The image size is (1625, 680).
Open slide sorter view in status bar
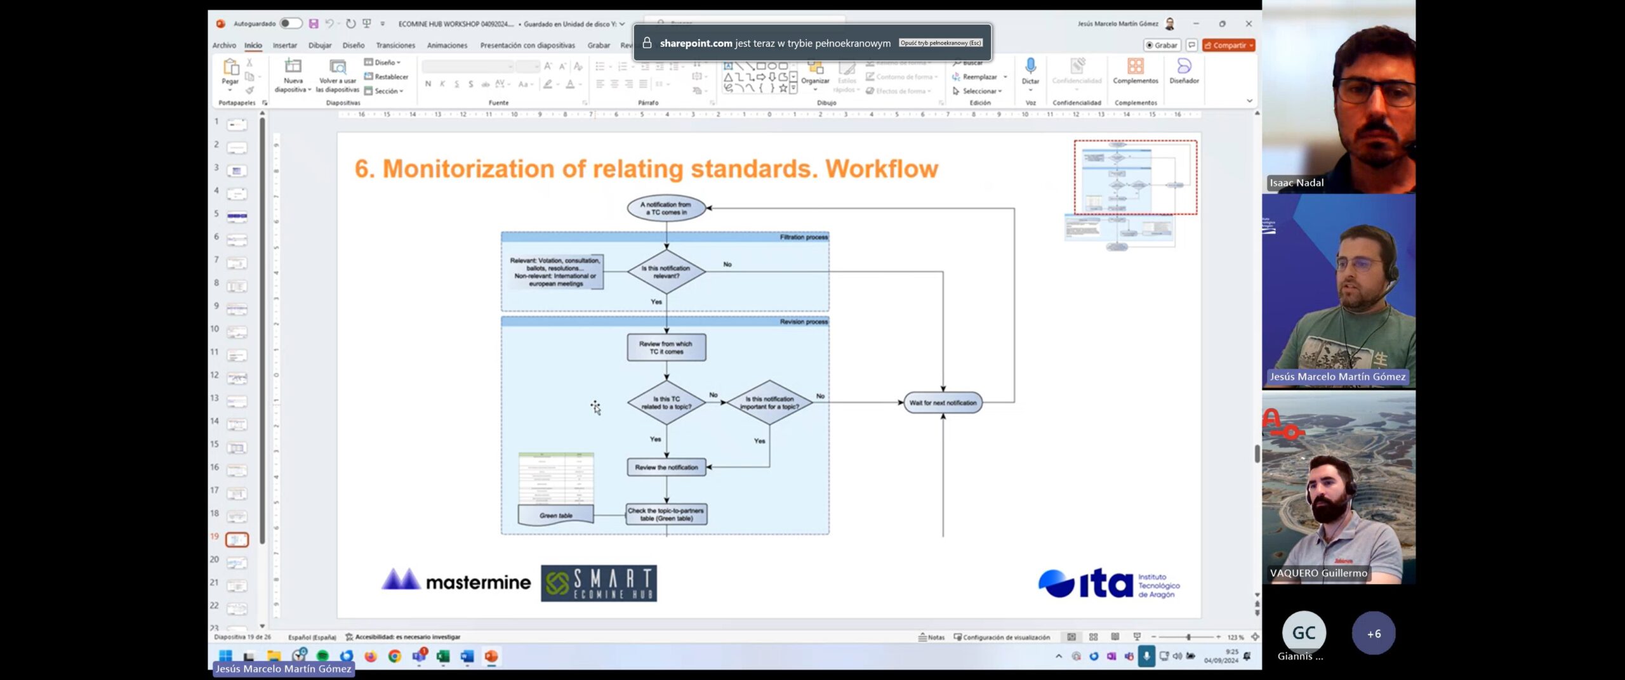click(x=1093, y=637)
